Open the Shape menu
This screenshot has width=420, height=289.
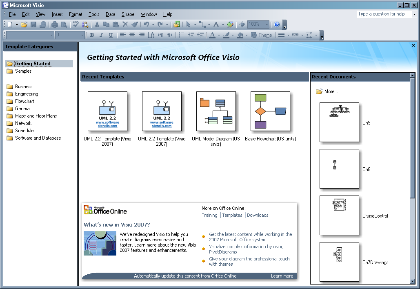click(128, 14)
